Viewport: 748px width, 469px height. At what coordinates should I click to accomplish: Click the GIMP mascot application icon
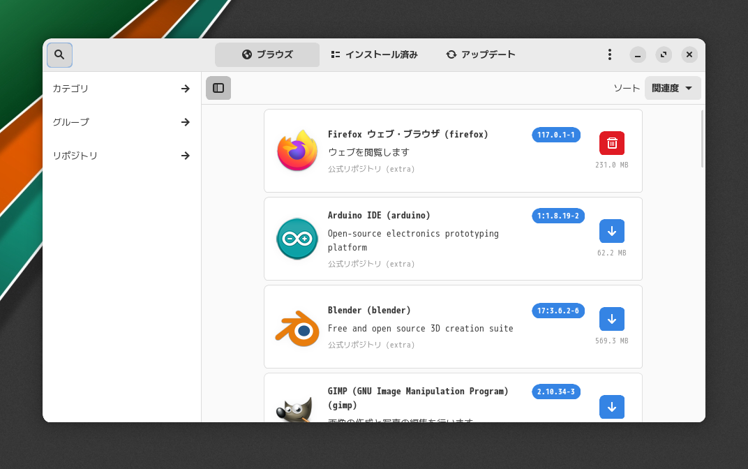pos(295,410)
